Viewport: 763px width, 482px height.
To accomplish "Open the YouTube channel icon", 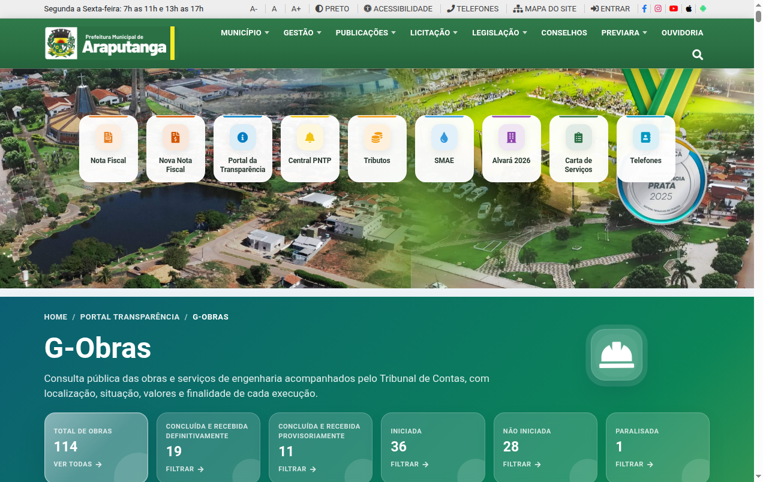I will [674, 9].
